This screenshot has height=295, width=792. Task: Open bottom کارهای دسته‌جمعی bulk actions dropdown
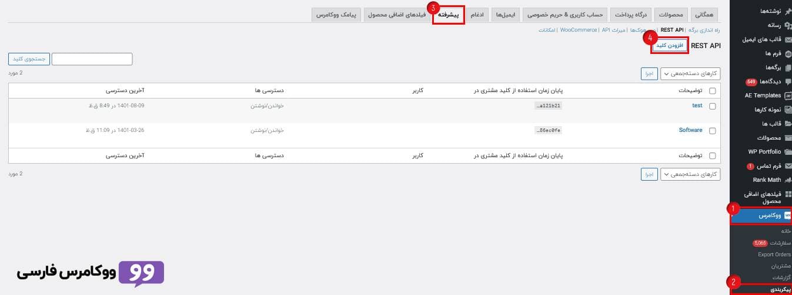690,174
